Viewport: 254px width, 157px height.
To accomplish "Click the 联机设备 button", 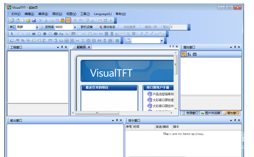I will [87, 27].
